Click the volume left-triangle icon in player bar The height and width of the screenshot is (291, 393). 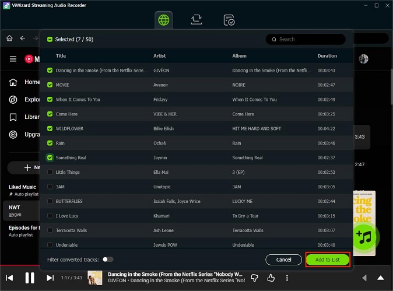click(x=364, y=278)
